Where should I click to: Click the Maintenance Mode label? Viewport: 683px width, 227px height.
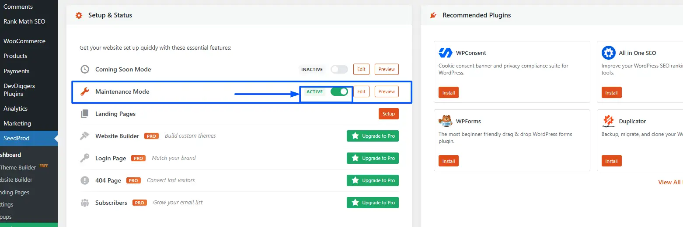point(122,91)
